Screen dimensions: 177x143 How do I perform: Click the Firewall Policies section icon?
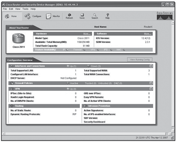tap(12, 83)
